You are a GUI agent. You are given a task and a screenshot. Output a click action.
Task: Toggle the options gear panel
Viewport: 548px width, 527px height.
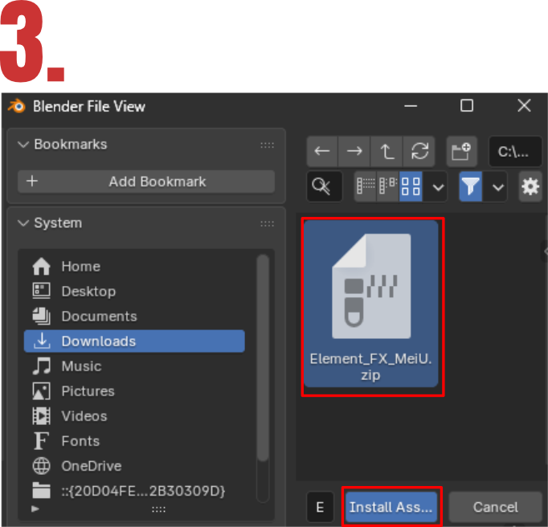[x=530, y=186]
